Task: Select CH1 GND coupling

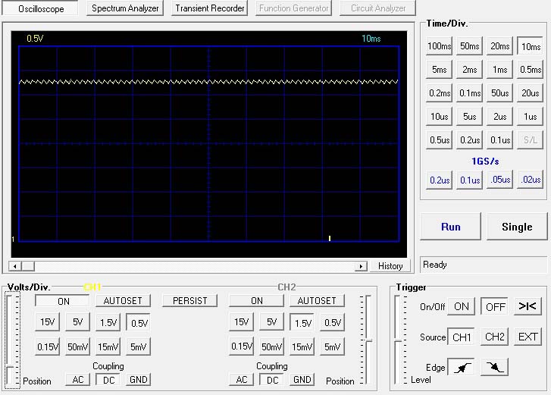Action: click(x=138, y=380)
